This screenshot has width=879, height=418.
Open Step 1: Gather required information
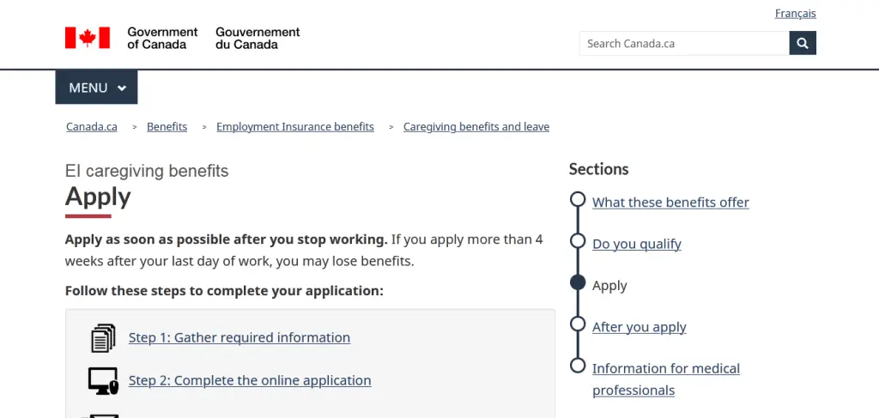click(239, 338)
